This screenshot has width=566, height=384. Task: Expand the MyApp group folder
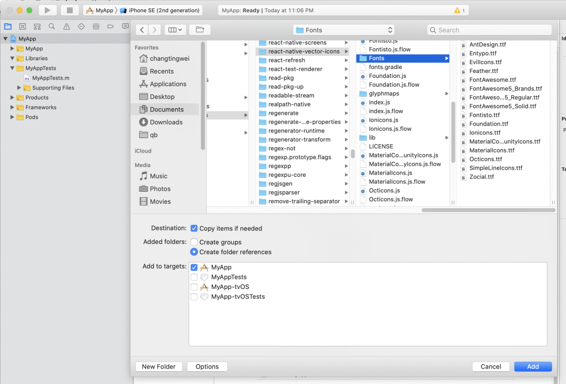(x=12, y=49)
